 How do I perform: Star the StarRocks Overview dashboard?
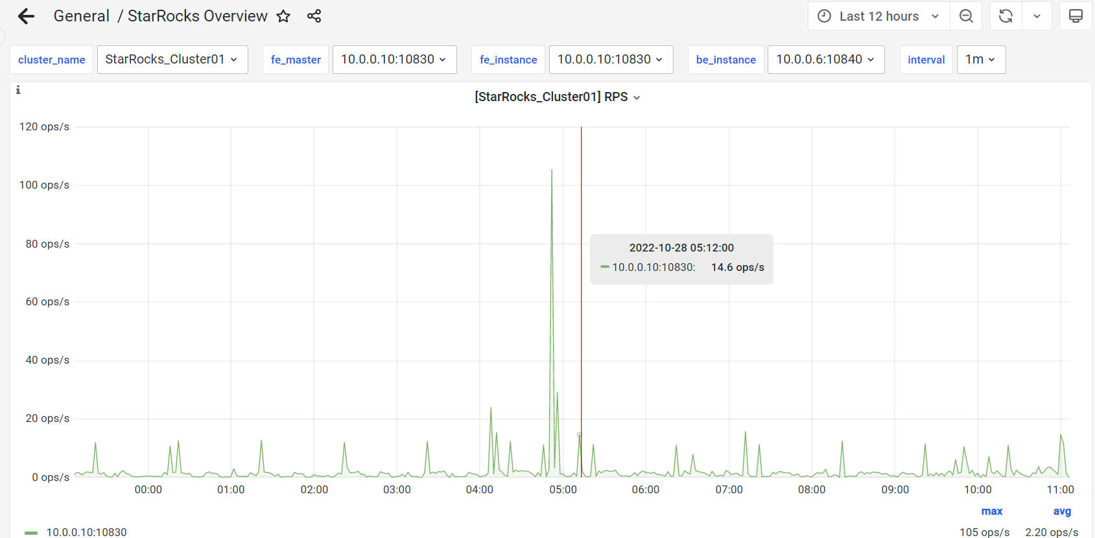point(283,16)
